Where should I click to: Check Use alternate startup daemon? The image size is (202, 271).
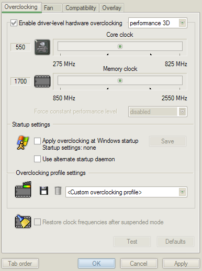pos(37,159)
